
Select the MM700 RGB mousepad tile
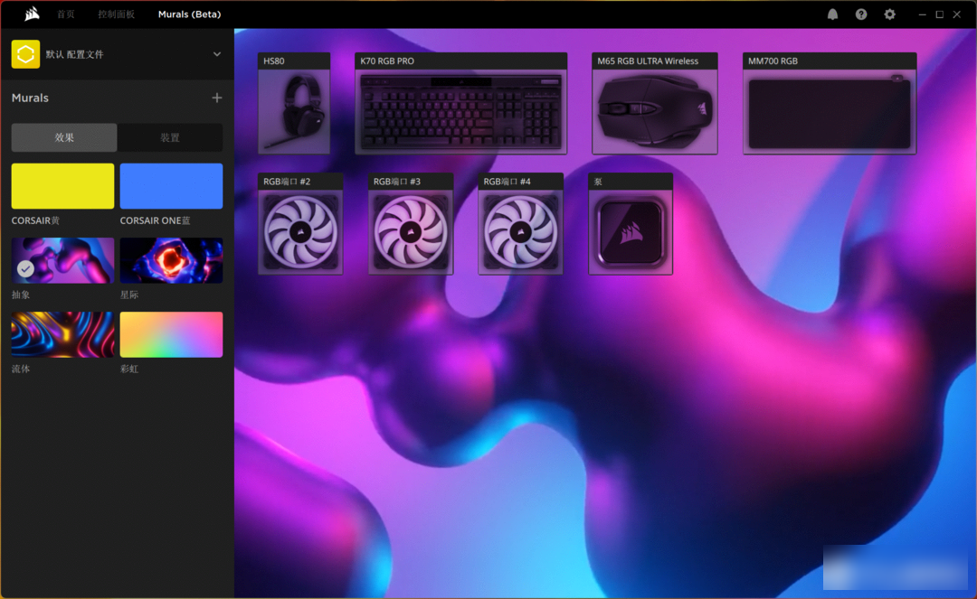[830, 103]
